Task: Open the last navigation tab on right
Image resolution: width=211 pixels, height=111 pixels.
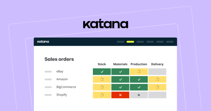Action: click(x=170, y=42)
